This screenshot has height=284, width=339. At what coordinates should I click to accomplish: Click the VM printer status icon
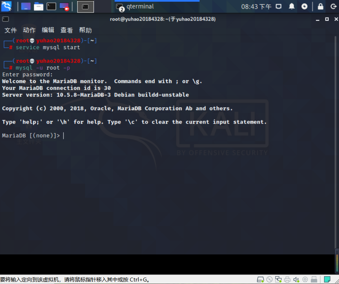click(287, 280)
